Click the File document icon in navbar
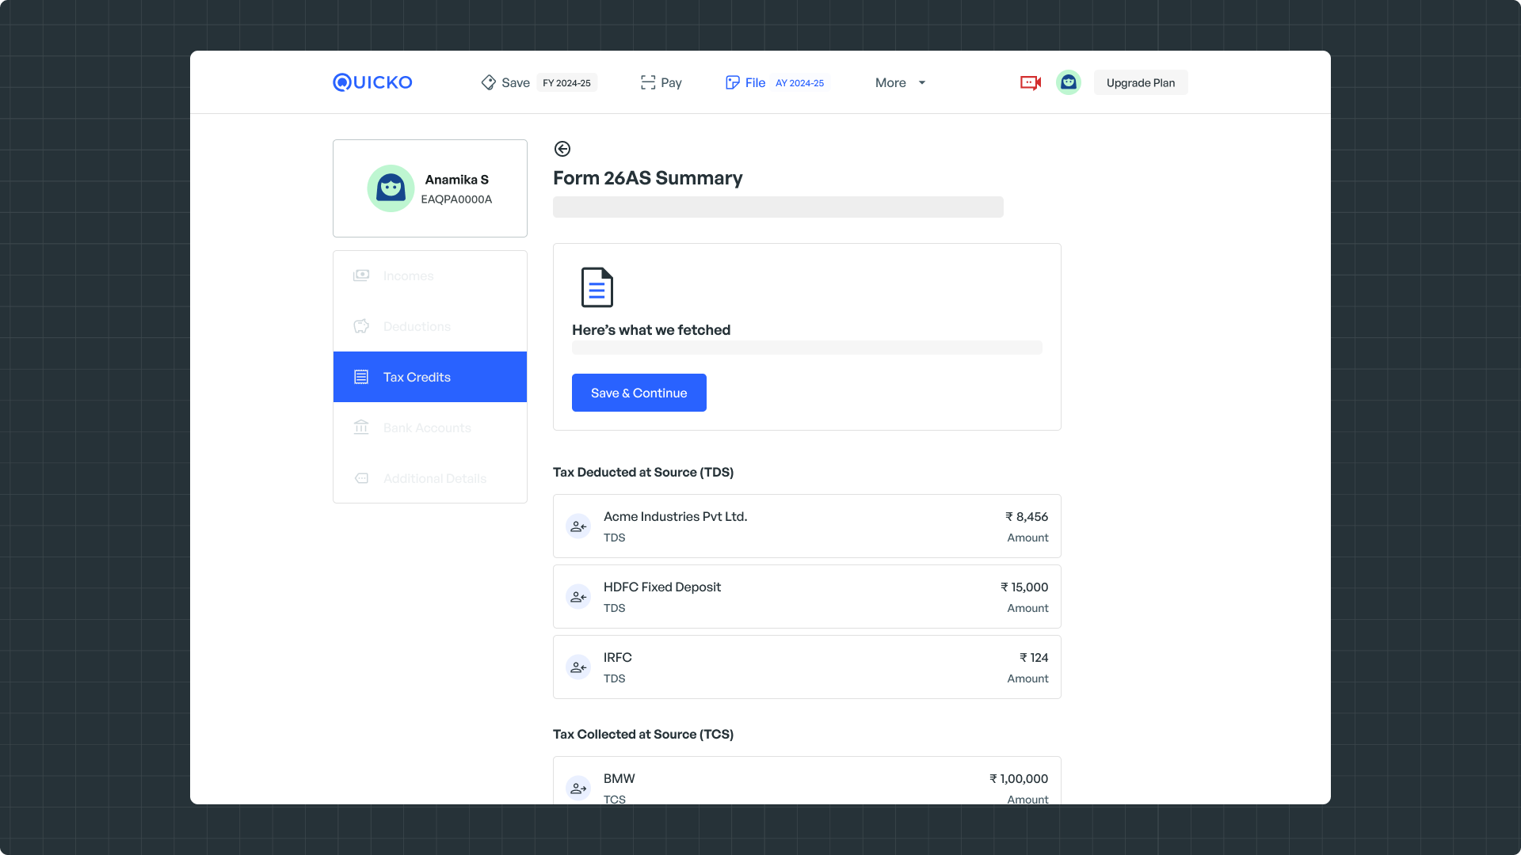The height and width of the screenshot is (855, 1521). (x=733, y=82)
